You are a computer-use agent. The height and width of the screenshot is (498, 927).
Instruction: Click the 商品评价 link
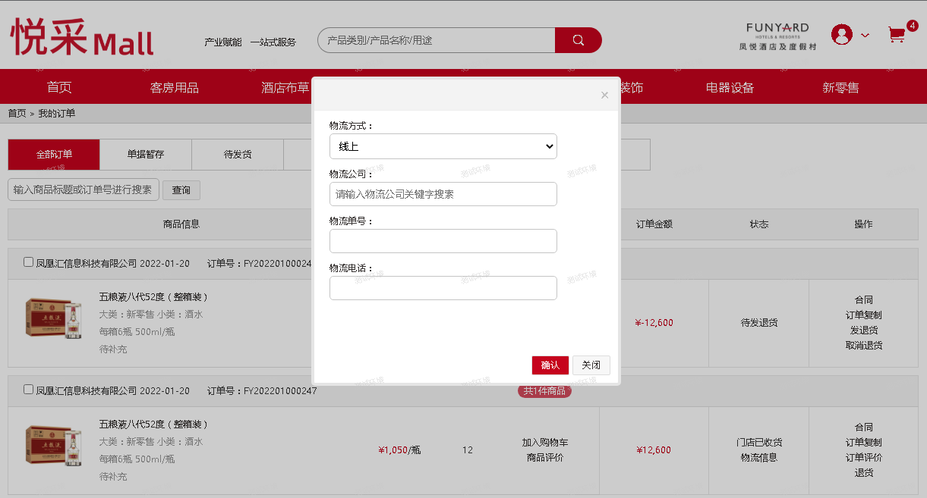point(545,458)
